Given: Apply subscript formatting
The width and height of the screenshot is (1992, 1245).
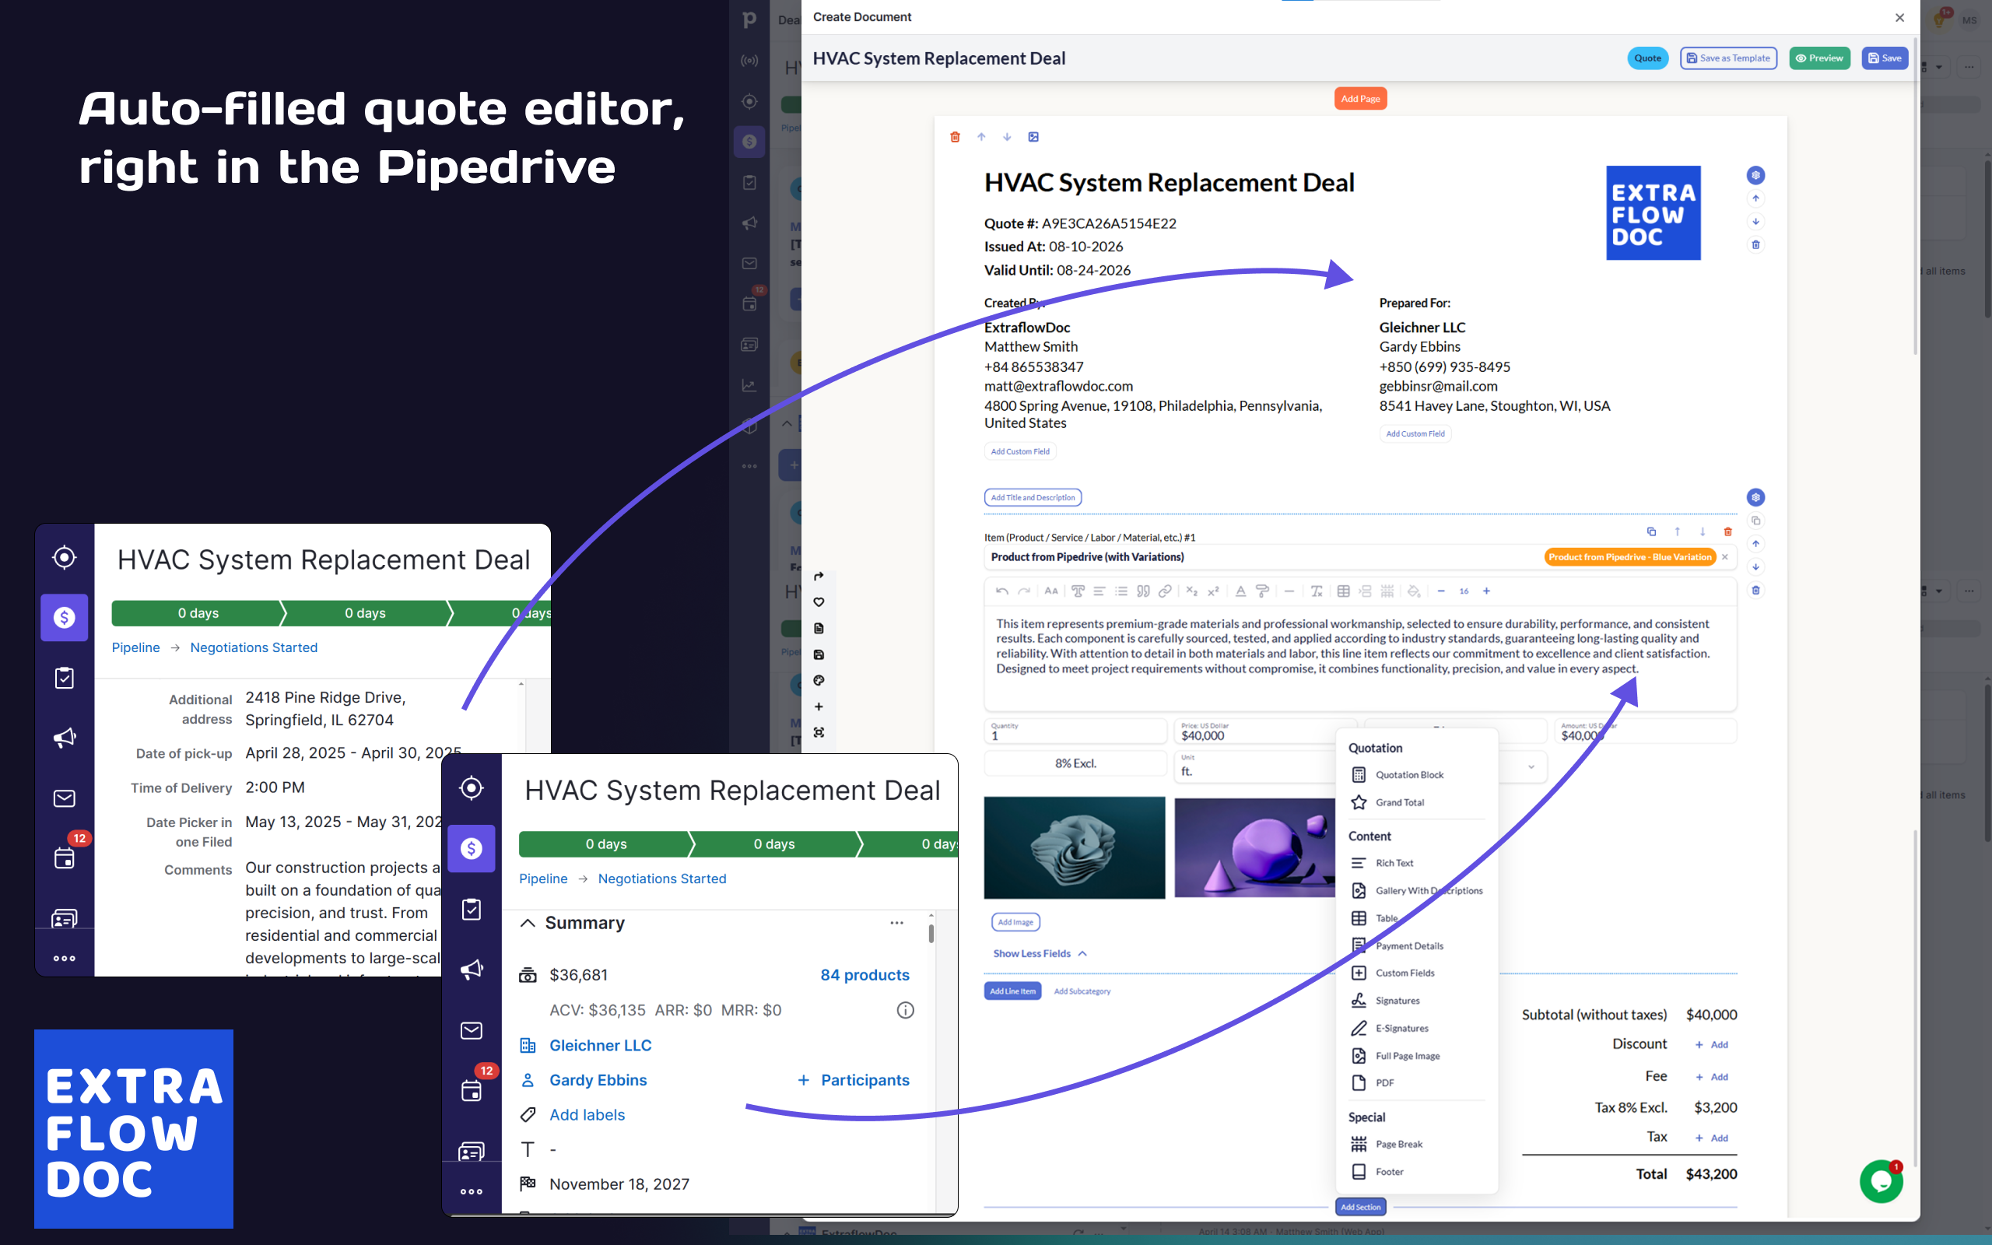Looking at the screenshot, I should pyautogui.click(x=1191, y=591).
